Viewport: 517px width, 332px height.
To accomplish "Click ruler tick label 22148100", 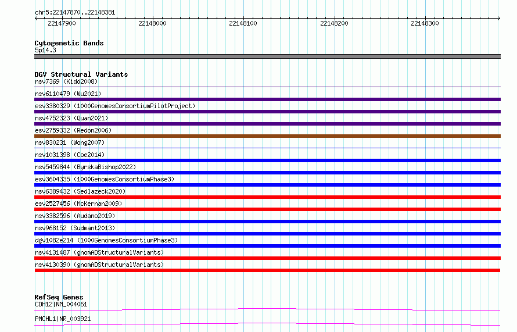I will click(x=243, y=23).
